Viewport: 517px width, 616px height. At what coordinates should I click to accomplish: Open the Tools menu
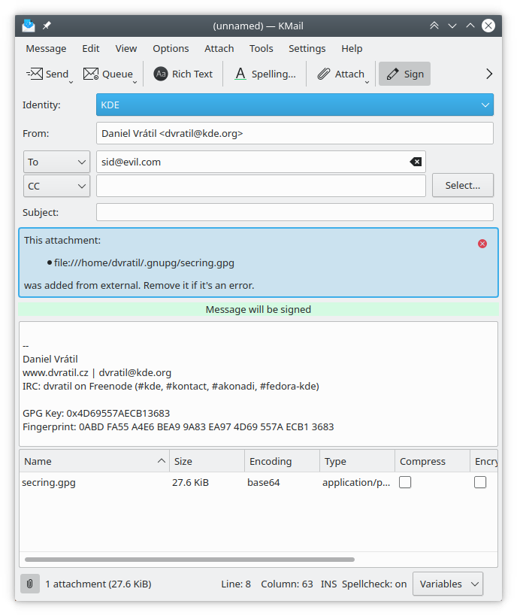[x=261, y=49]
